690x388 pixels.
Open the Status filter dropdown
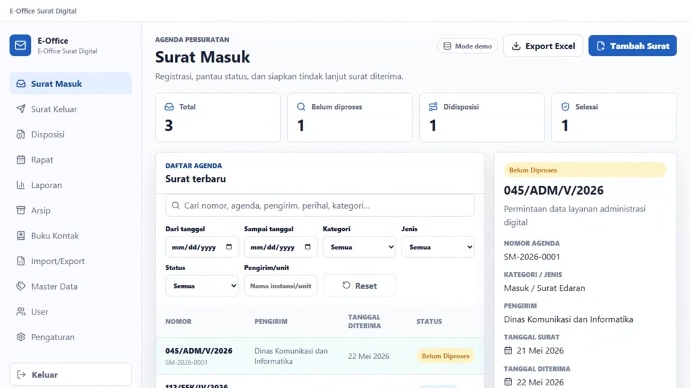click(202, 286)
